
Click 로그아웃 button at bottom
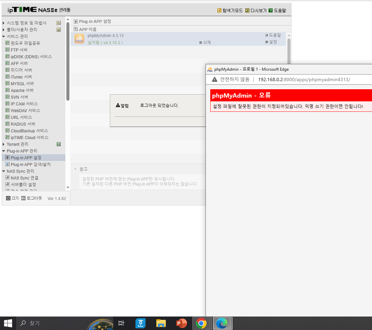(x=32, y=198)
